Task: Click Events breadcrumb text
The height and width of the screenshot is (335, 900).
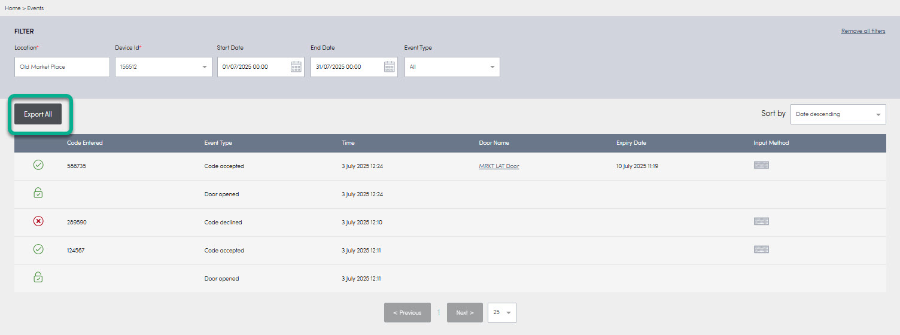Action: point(35,8)
